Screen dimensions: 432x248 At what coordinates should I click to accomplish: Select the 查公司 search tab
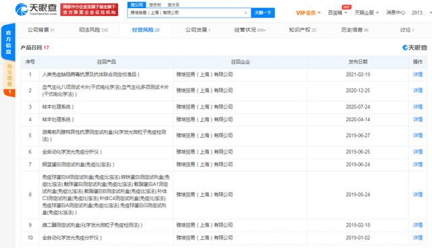click(136, 5)
